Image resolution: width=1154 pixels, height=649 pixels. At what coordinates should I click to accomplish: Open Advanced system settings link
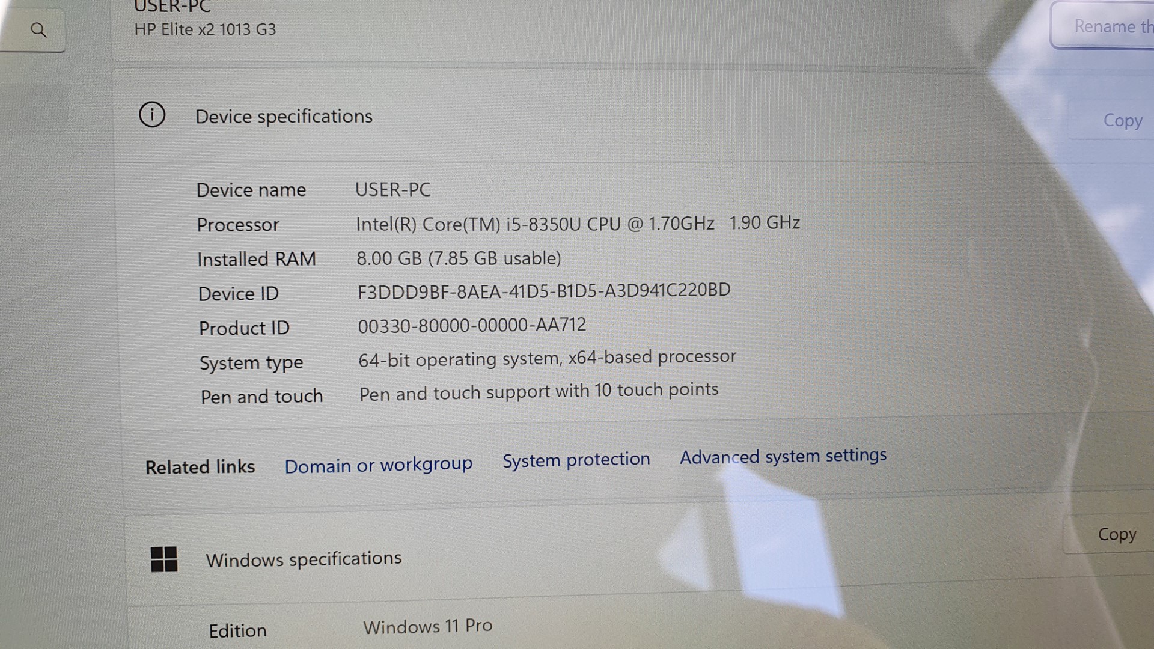click(783, 456)
